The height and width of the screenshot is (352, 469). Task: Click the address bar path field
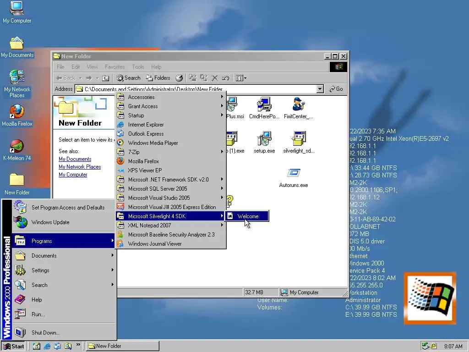196,89
